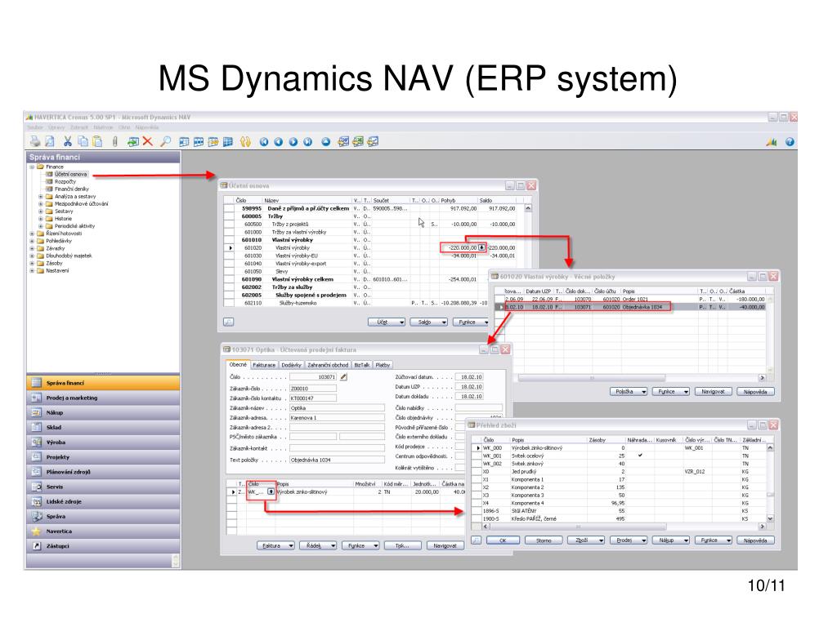837x627 pixels.
Task: Expand the Periodické aktivity folder
Action: pos(41,226)
